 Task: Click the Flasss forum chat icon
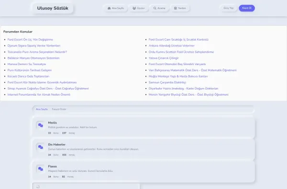point(41,169)
